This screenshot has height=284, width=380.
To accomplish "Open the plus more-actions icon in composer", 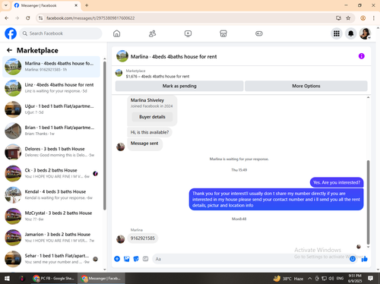I will tap(117, 259).
